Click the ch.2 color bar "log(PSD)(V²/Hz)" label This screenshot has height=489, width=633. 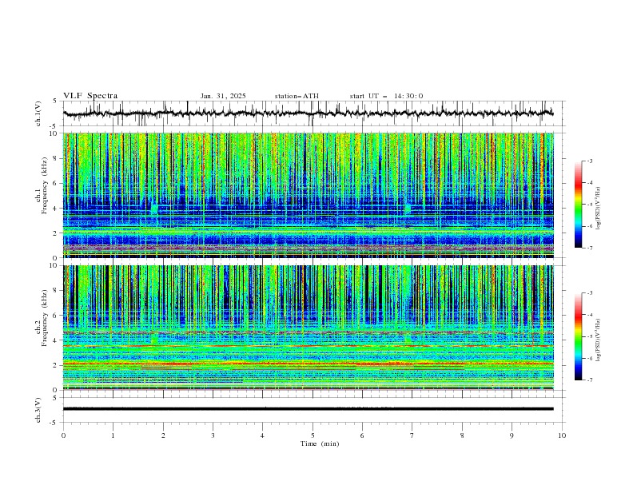599,340
